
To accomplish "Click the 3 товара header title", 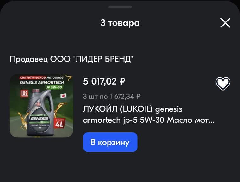I will point(120,23).
